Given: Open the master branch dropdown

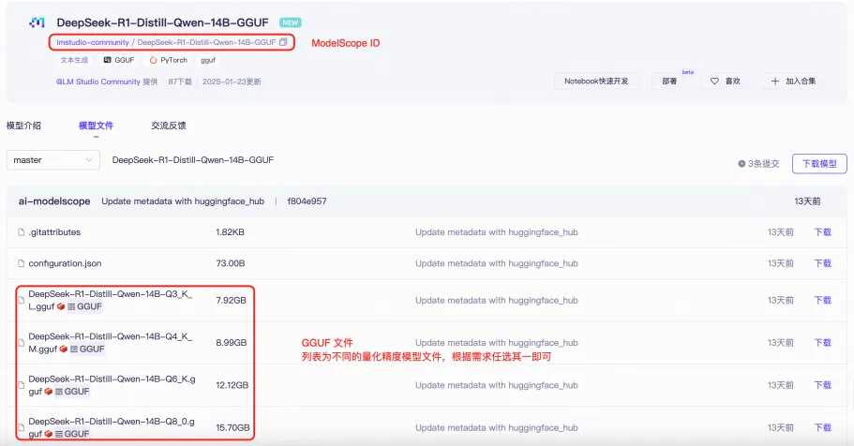Looking at the screenshot, I should coord(52,160).
